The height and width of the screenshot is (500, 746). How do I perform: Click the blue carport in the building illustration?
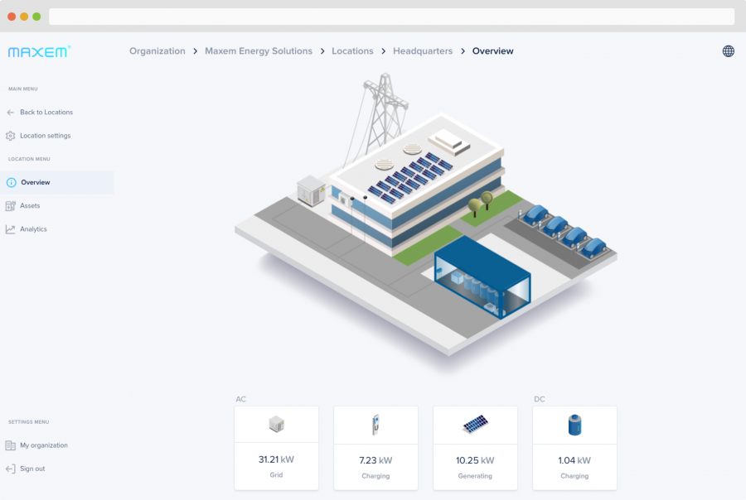[481, 277]
